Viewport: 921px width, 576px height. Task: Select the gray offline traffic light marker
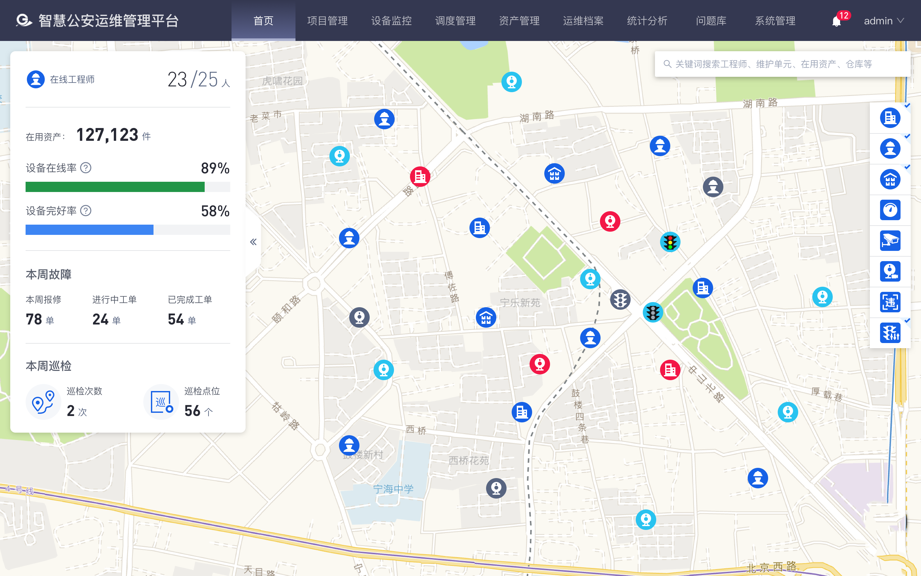[620, 300]
